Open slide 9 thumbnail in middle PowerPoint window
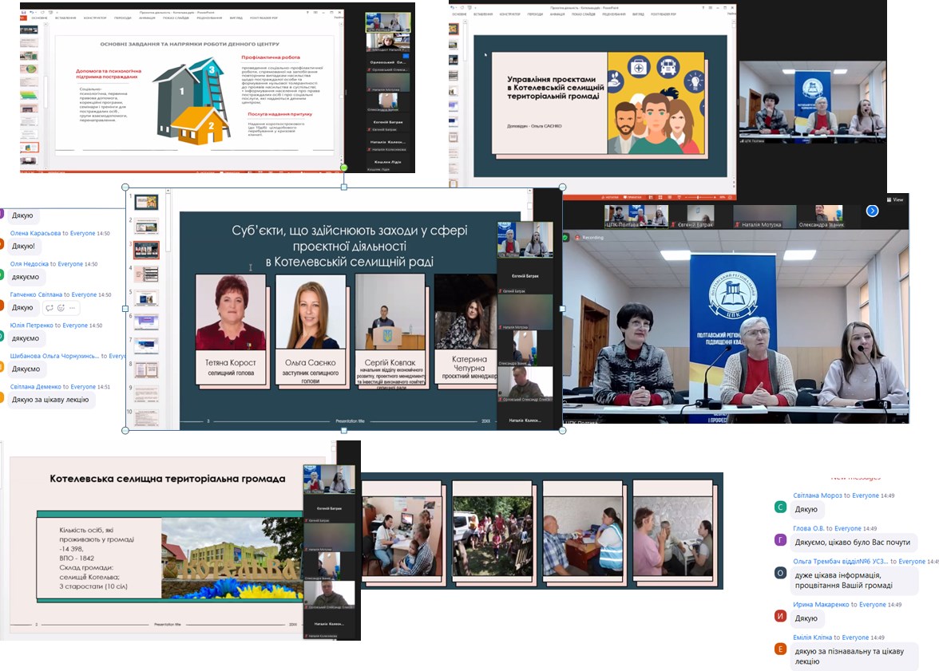Image resolution: width=939 pixels, height=671 pixels. 146,394
